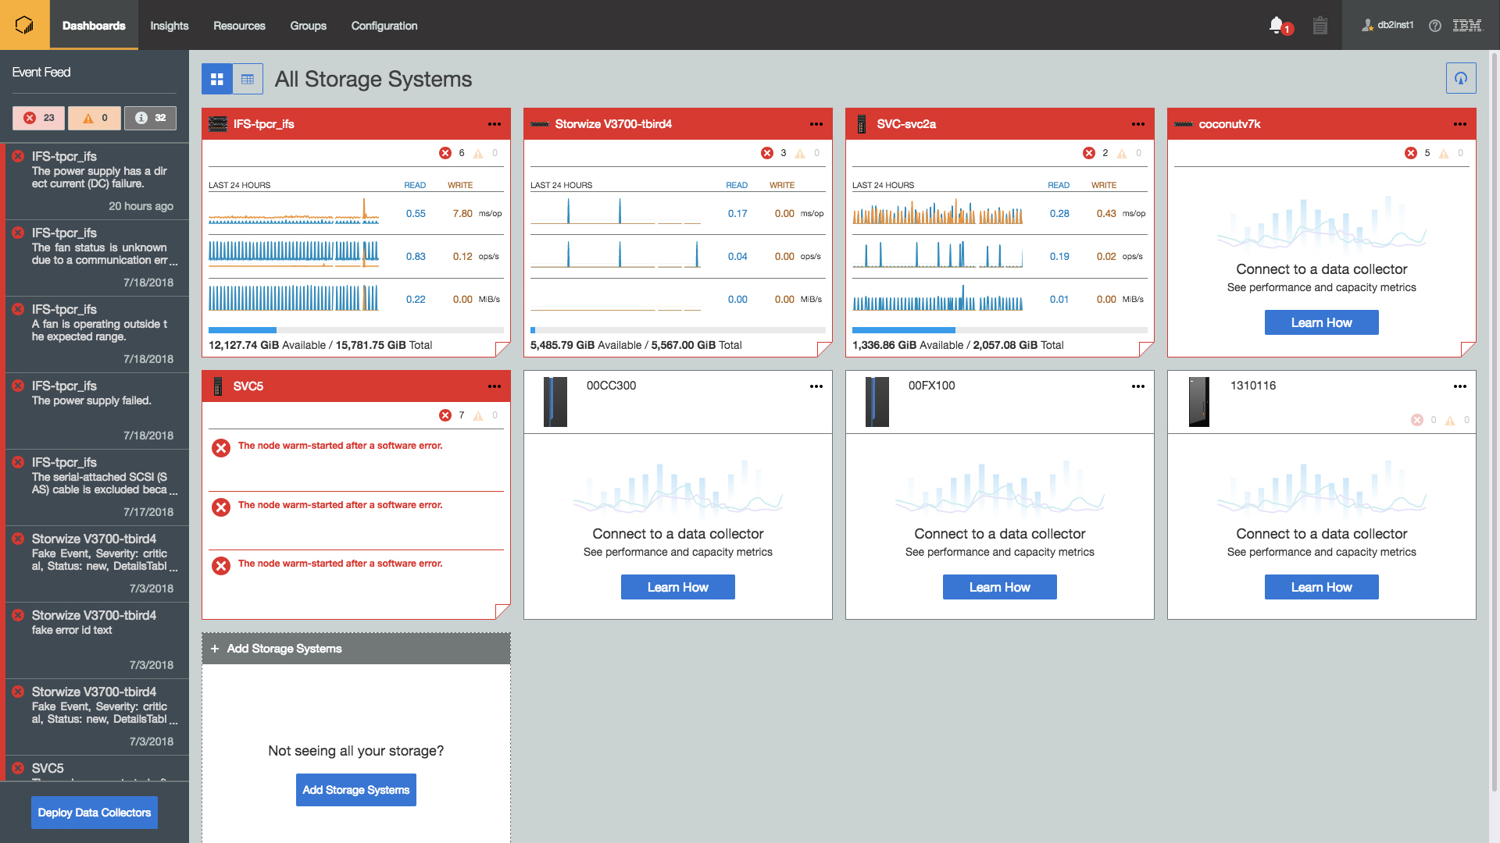This screenshot has height=843, width=1500.
Task: Flip SVC5 card using corner fold
Action: [x=502, y=611]
